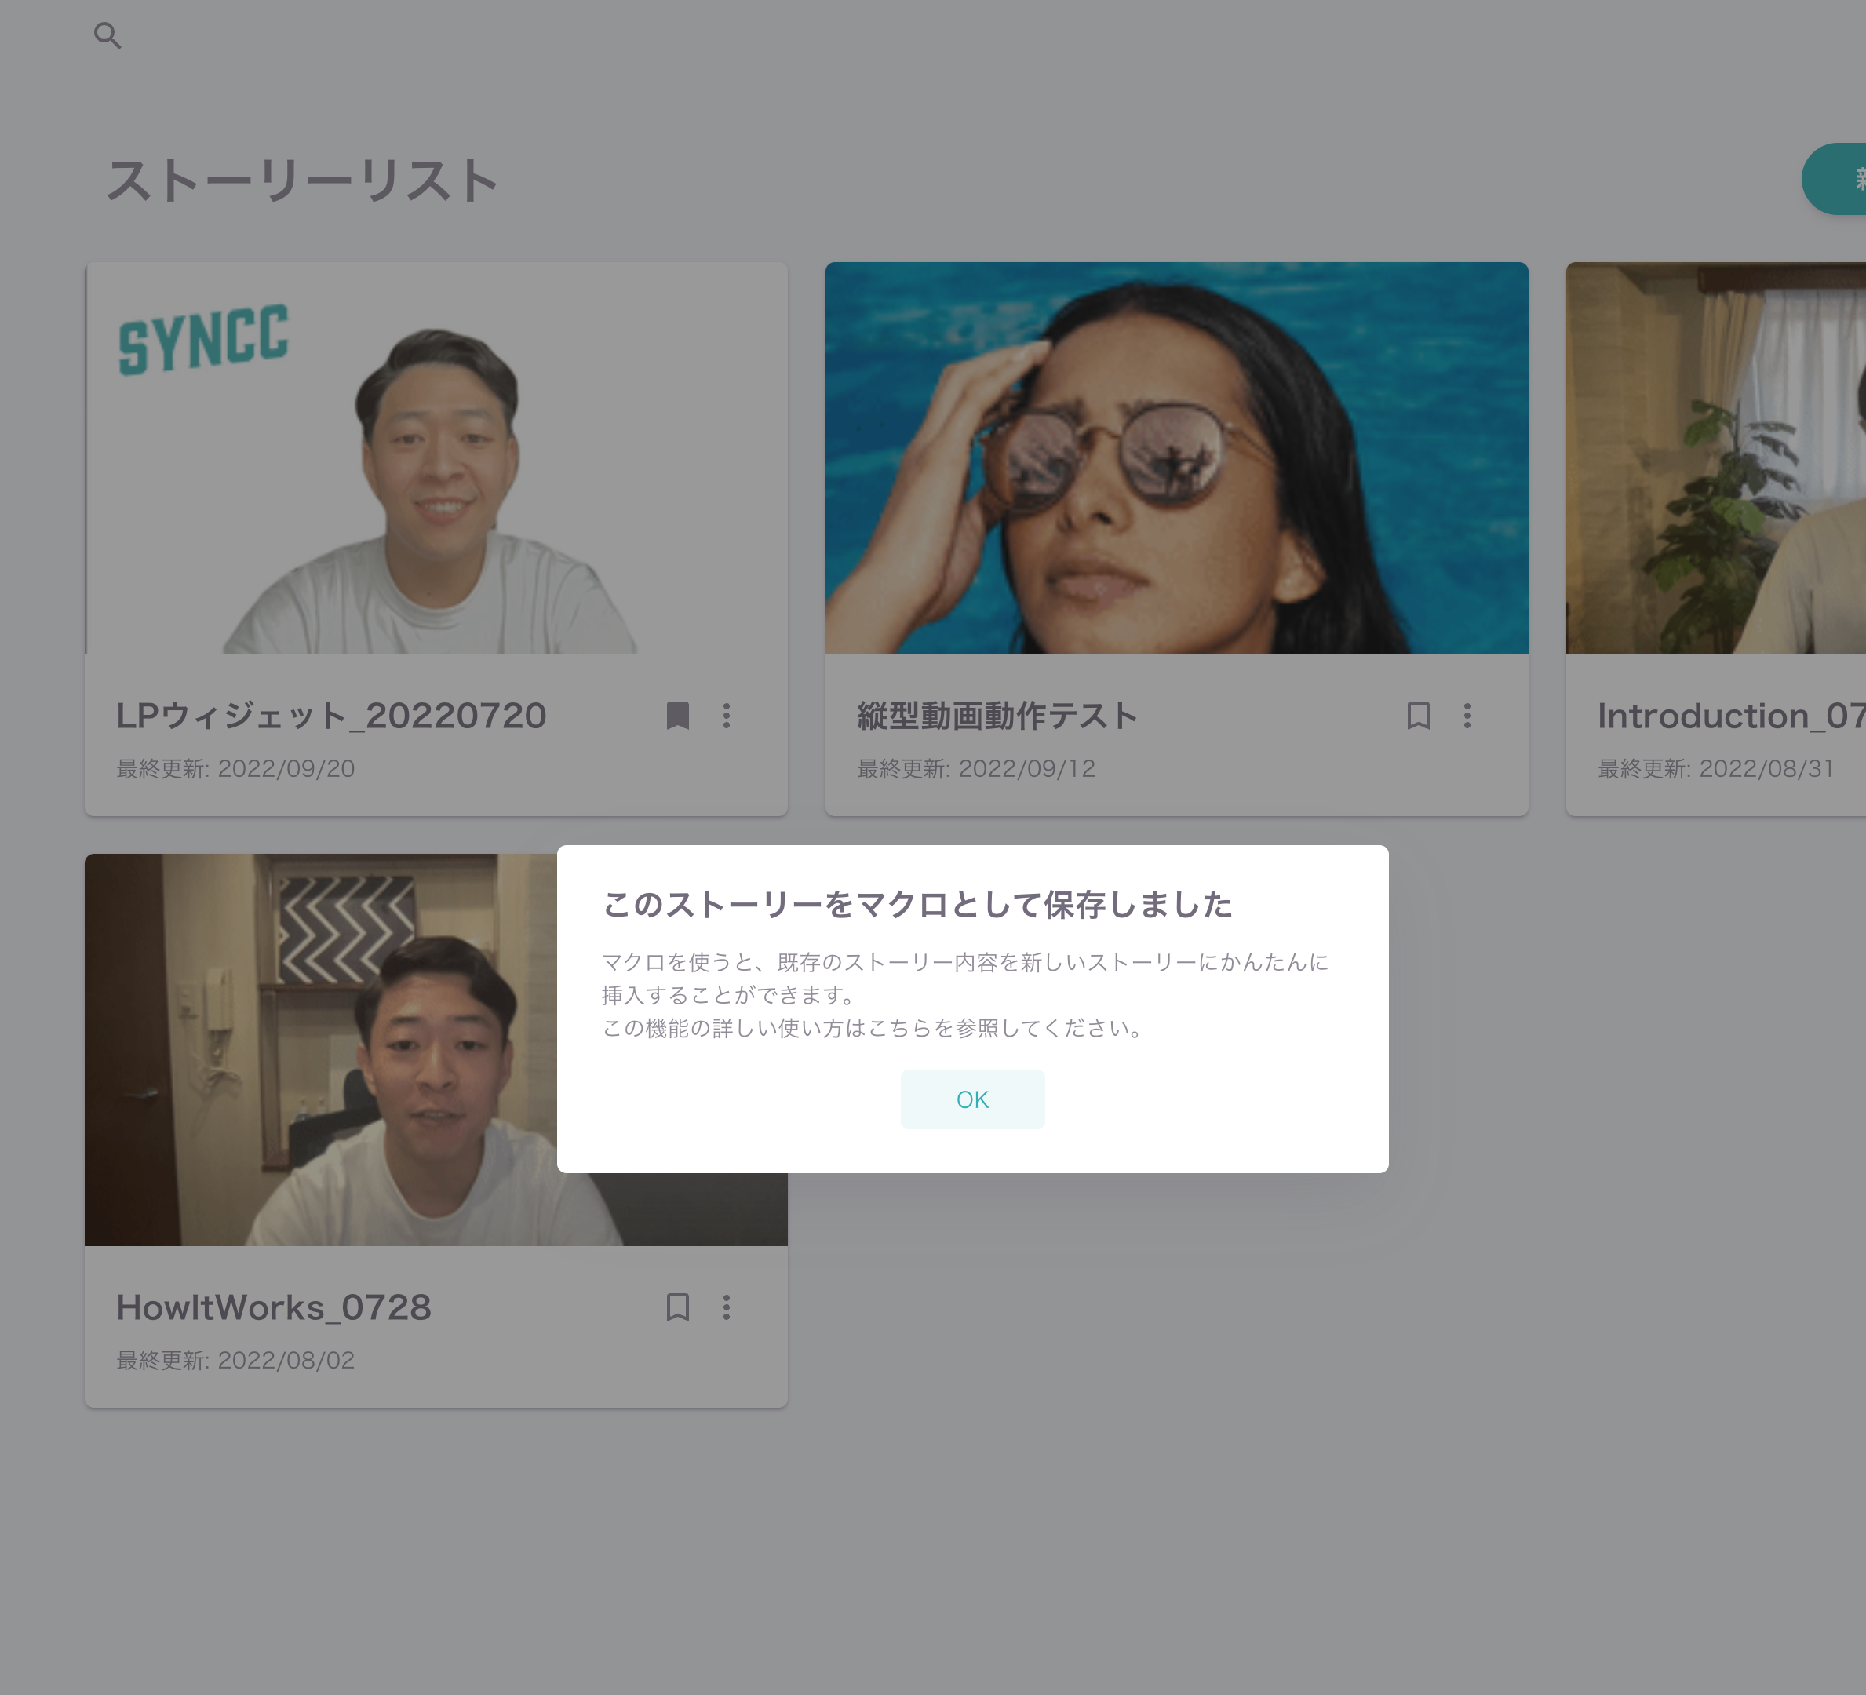This screenshot has height=1695, width=1866.
Task: Open more options for HowItWorks_0728
Action: (727, 1307)
